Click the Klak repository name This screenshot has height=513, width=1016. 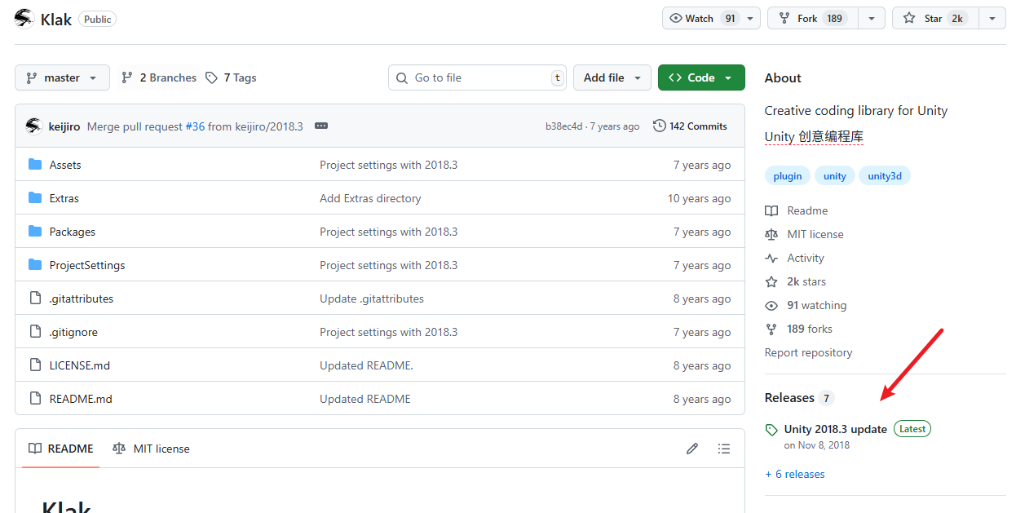click(x=56, y=19)
